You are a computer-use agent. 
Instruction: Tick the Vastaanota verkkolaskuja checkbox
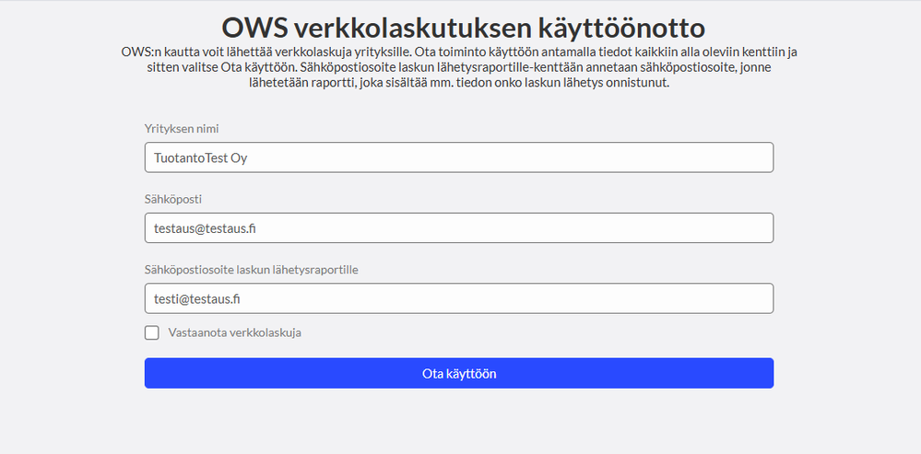tap(151, 332)
